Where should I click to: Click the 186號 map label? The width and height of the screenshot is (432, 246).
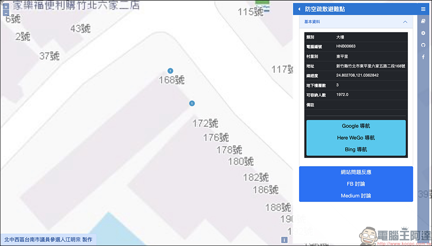coord(266,189)
